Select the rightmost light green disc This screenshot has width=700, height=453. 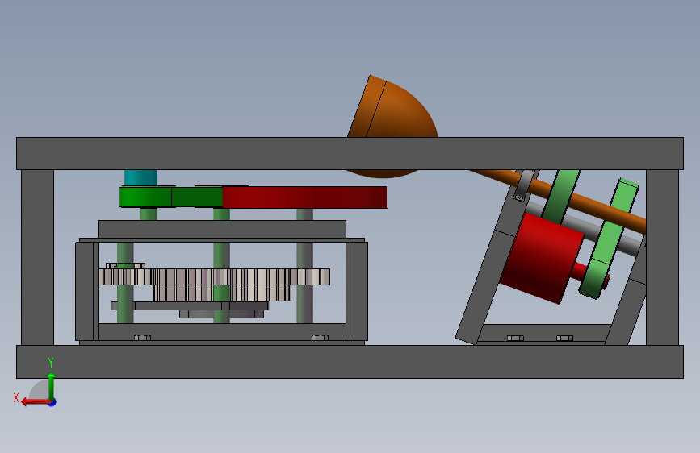tap(610, 239)
